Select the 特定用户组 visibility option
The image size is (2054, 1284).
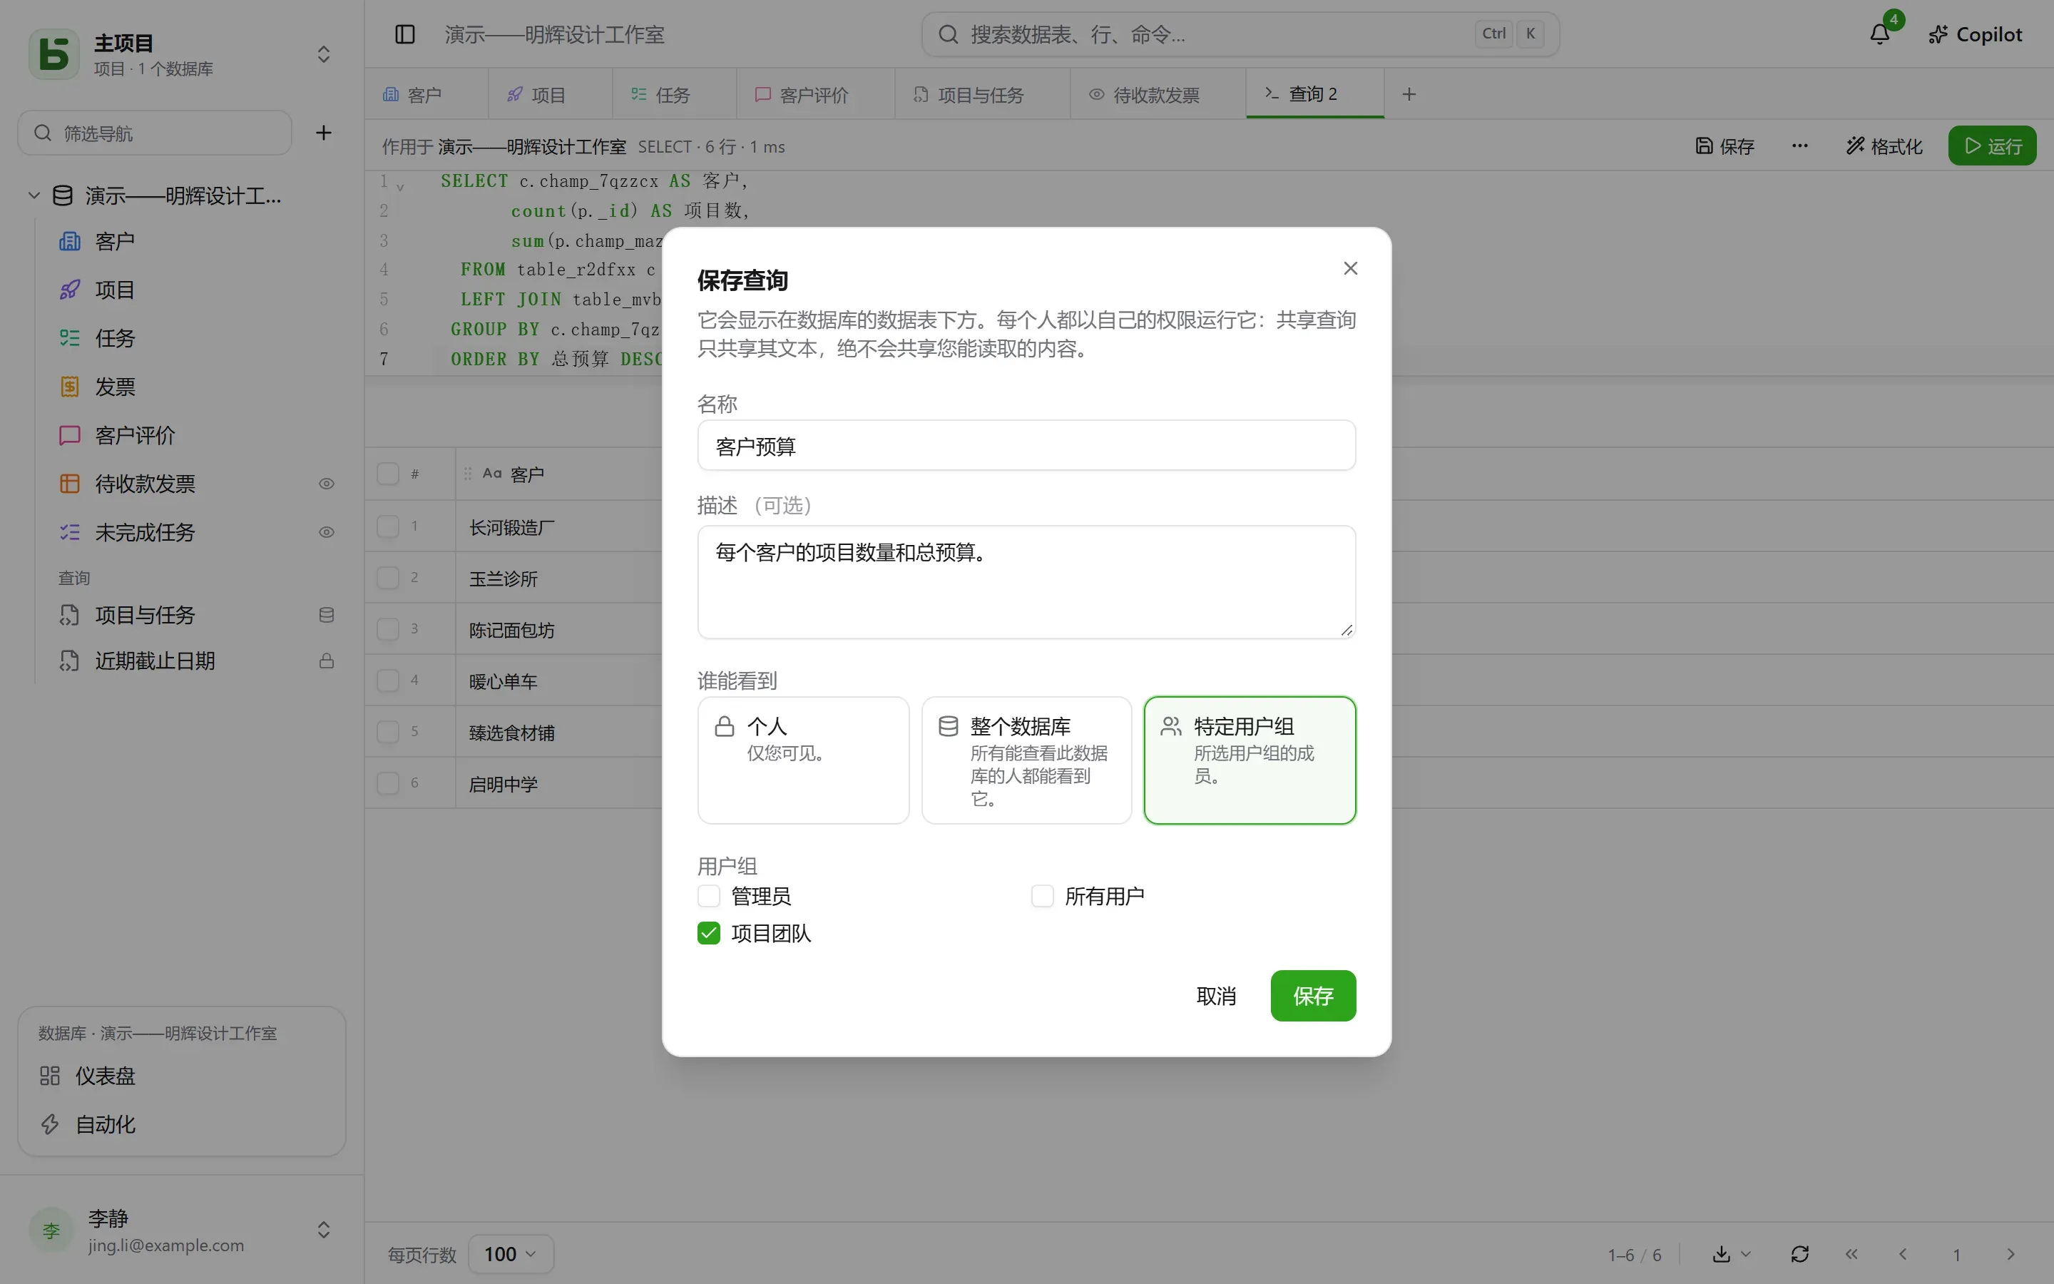click(1250, 760)
